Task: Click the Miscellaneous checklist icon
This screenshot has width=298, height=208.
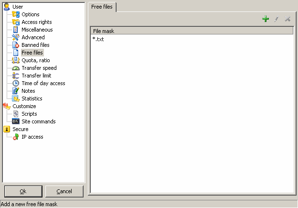Action: [x=16, y=30]
